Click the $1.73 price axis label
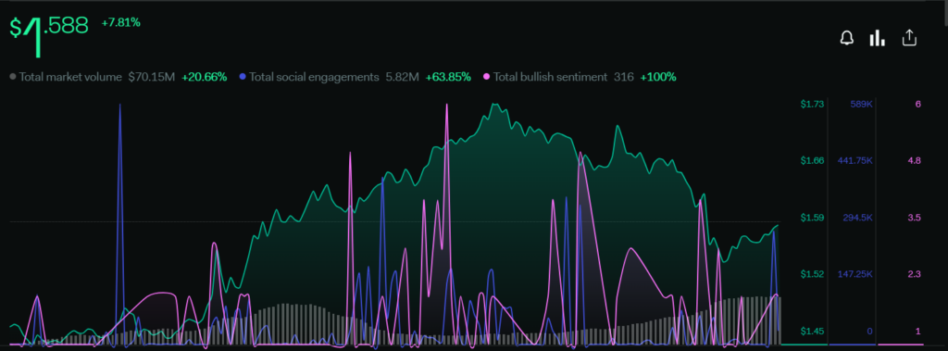Image resolution: width=948 pixels, height=351 pixels. (812, 104)
